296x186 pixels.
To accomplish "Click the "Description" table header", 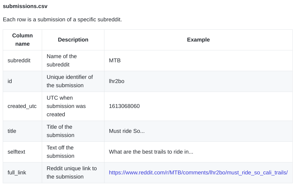I will click(x=73, y=40).
